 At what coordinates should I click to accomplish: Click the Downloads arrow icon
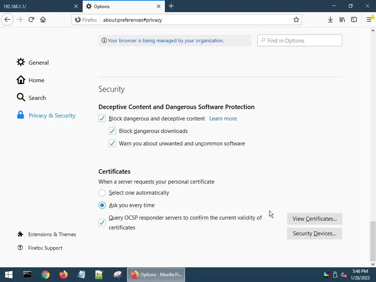(x=330, y=20)
